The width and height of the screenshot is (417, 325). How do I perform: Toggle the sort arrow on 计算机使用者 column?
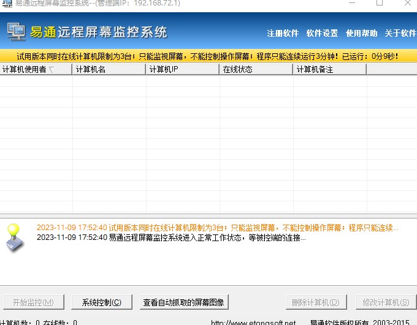[52, 70]
